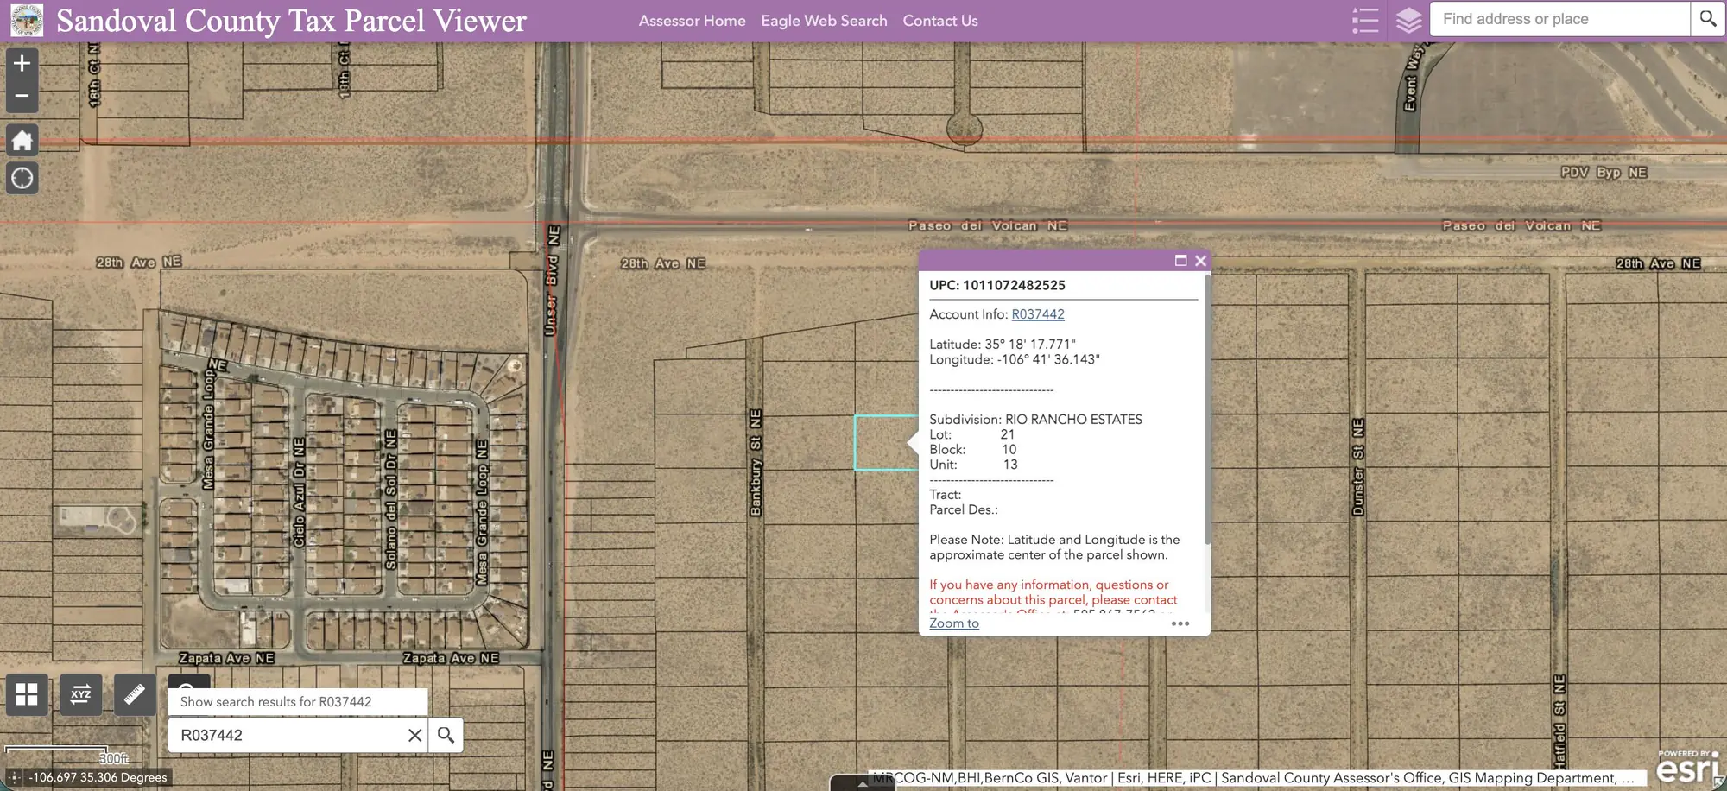Image resolution: width=1727 pixels, height=791 pixels.
Task: Run the parcel search for R037442
Action: click(446, 735)
